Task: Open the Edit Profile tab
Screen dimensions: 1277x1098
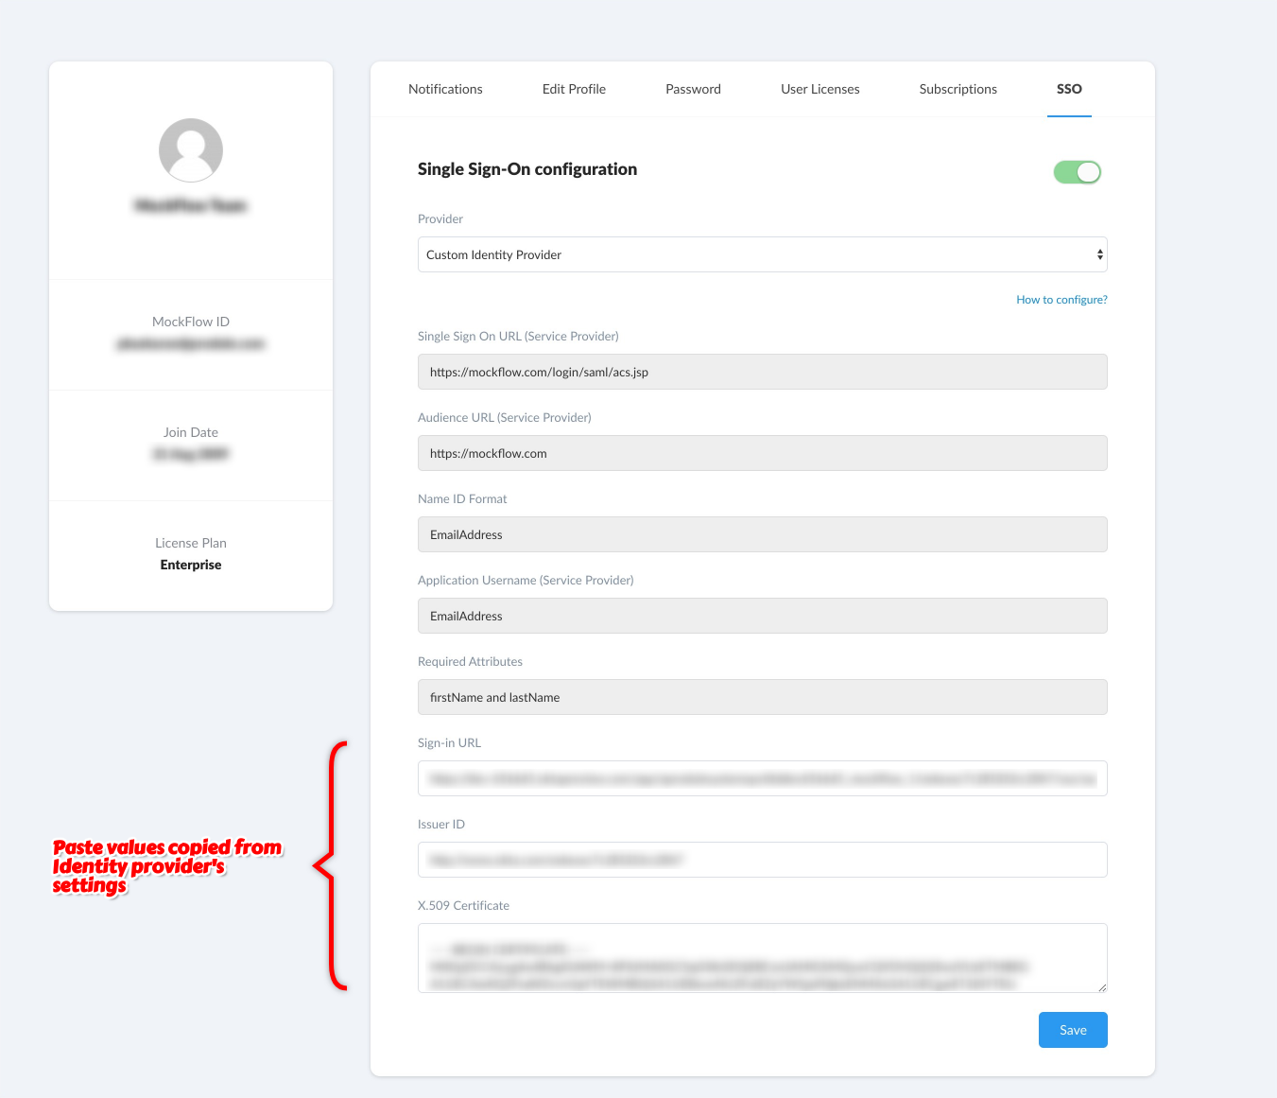Action: [574, 89]
